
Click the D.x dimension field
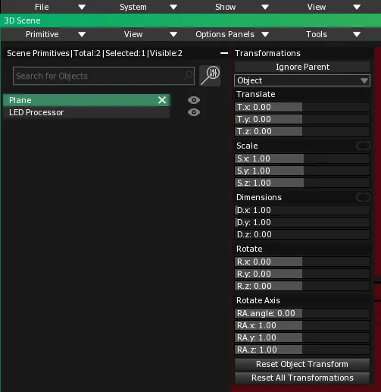coord(302,210)
